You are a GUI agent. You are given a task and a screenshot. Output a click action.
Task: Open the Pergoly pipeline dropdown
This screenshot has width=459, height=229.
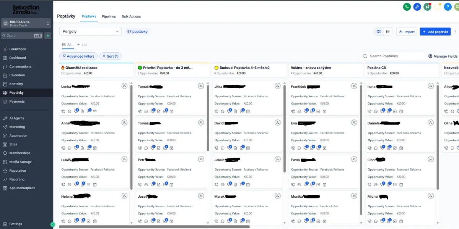point(90,31)
